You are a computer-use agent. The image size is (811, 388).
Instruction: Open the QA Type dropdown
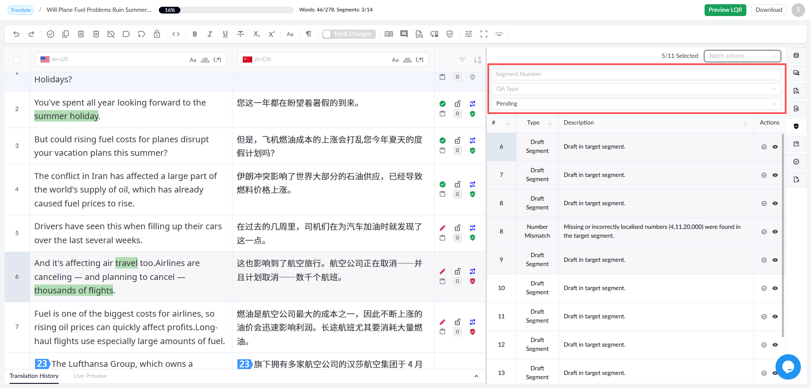[636, 89]
